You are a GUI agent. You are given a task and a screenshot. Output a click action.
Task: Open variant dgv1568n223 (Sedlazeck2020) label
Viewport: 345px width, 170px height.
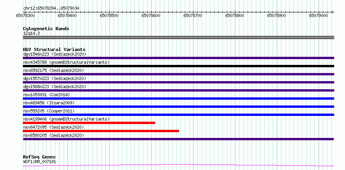coord(55,87)
